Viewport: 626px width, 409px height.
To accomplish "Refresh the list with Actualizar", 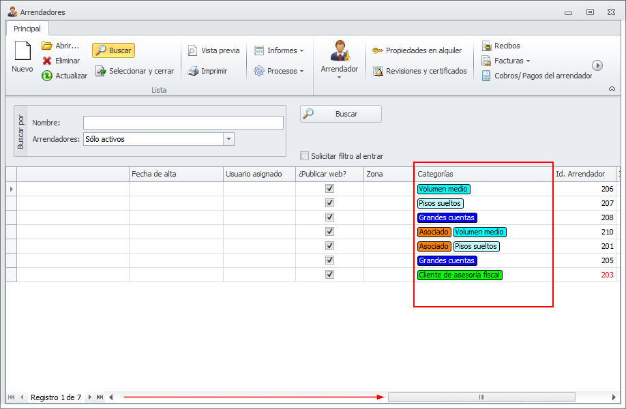I will 64,76.
